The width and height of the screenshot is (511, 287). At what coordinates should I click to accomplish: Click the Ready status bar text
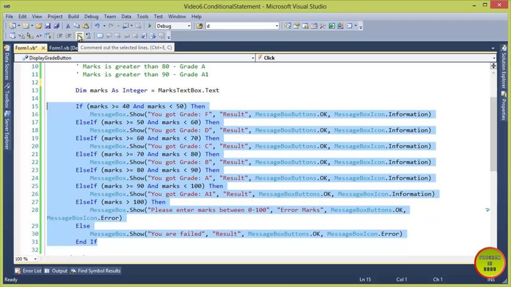11,279
